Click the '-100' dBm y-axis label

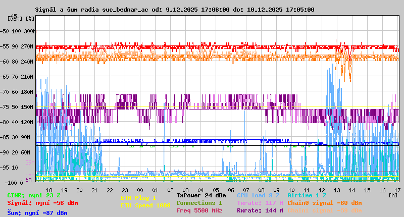pyautogui.click(x=10, y=183)
